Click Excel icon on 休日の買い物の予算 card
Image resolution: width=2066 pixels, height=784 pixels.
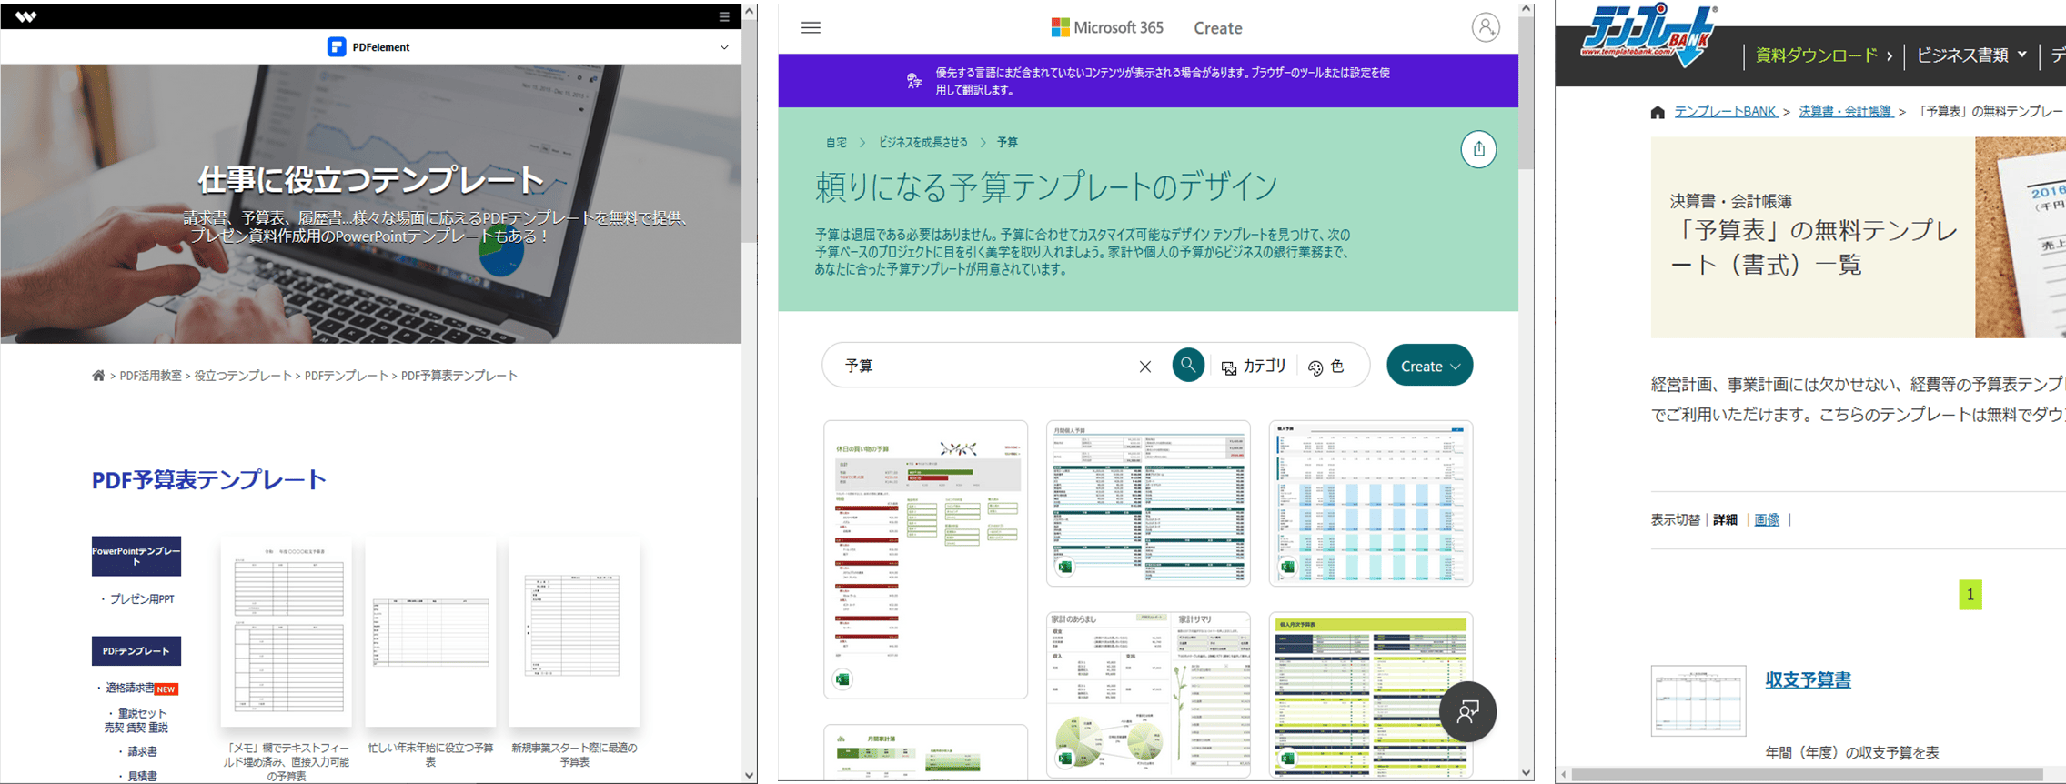pos(842,679)
